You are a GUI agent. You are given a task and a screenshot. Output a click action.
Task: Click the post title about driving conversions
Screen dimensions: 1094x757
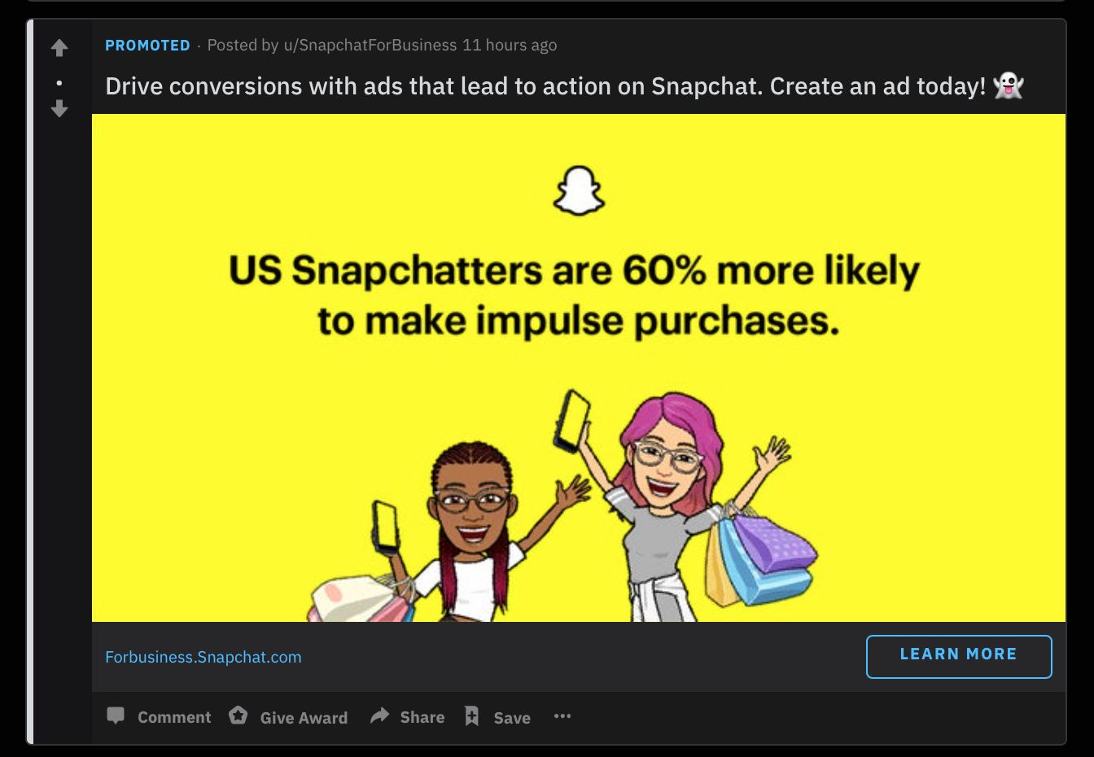click(545, 86)
